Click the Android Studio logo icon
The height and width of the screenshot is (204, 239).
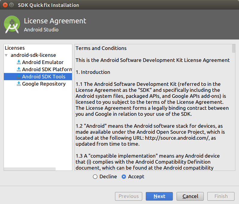pos(12,25)
